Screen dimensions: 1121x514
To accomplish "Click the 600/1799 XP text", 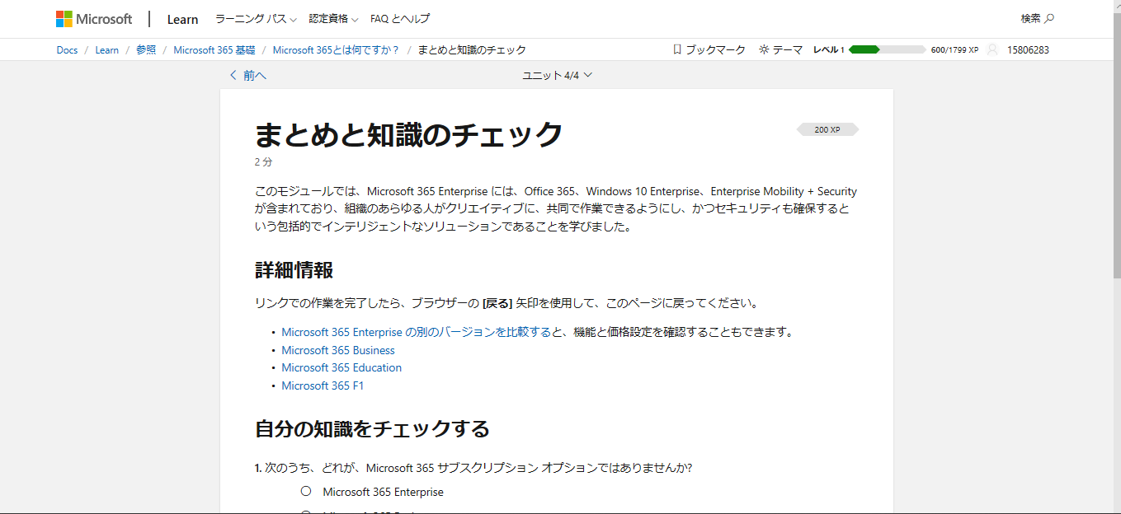I will (954, 50).
